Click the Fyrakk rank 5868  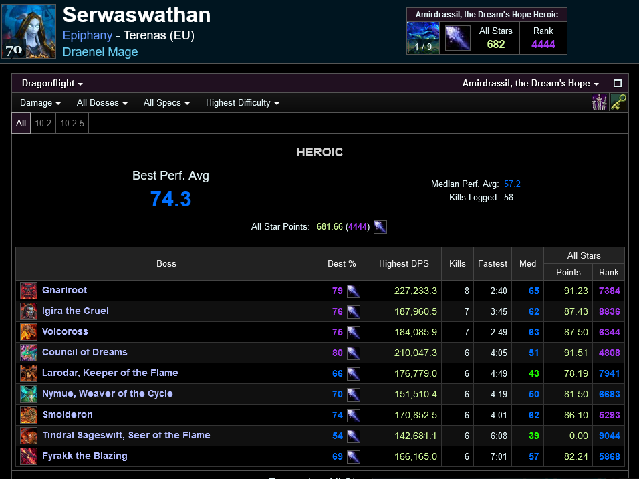click(x=609, y=456)
